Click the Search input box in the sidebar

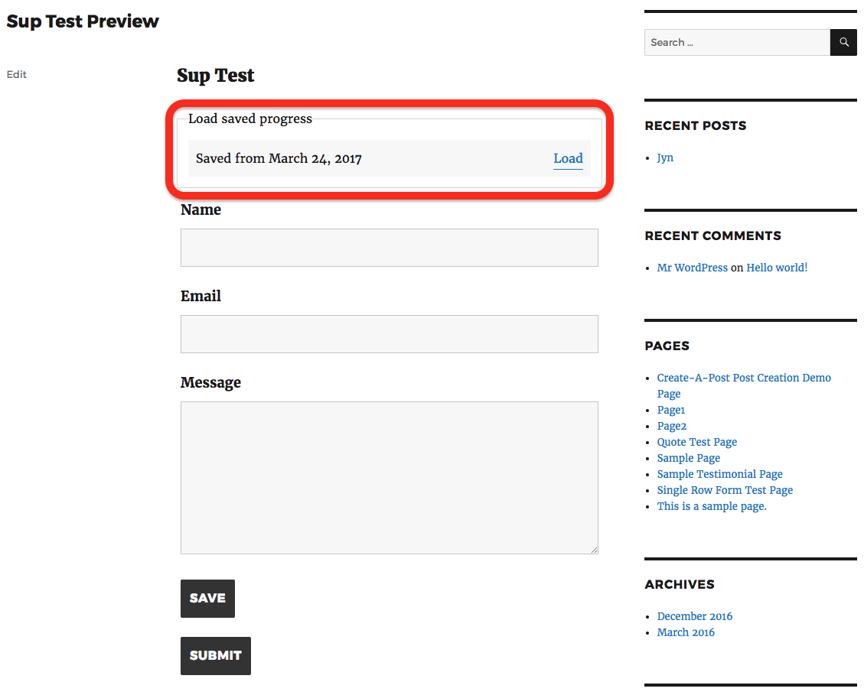(735, 42)
